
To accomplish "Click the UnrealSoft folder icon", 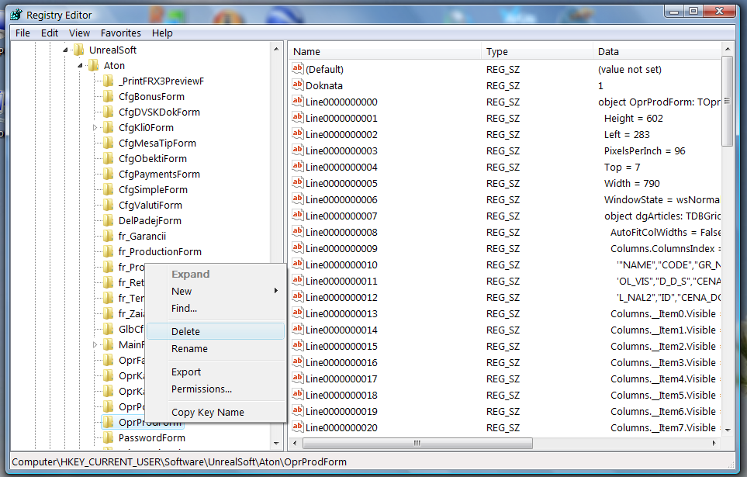I will (x=78, y=49).
